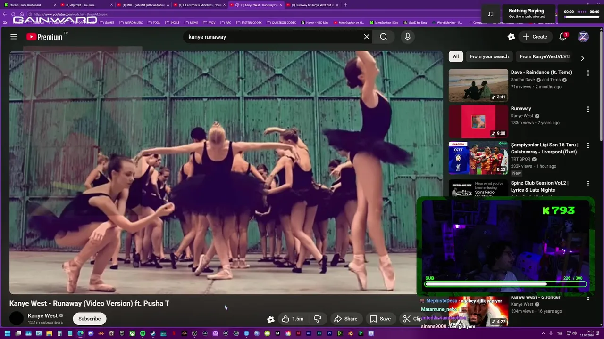Click the YouTube Premium logo
604x339 pixels.
point(45,37)
